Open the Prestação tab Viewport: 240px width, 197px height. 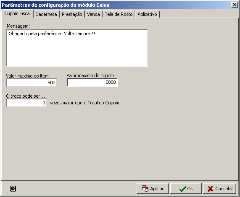click(x=72, y=14)
